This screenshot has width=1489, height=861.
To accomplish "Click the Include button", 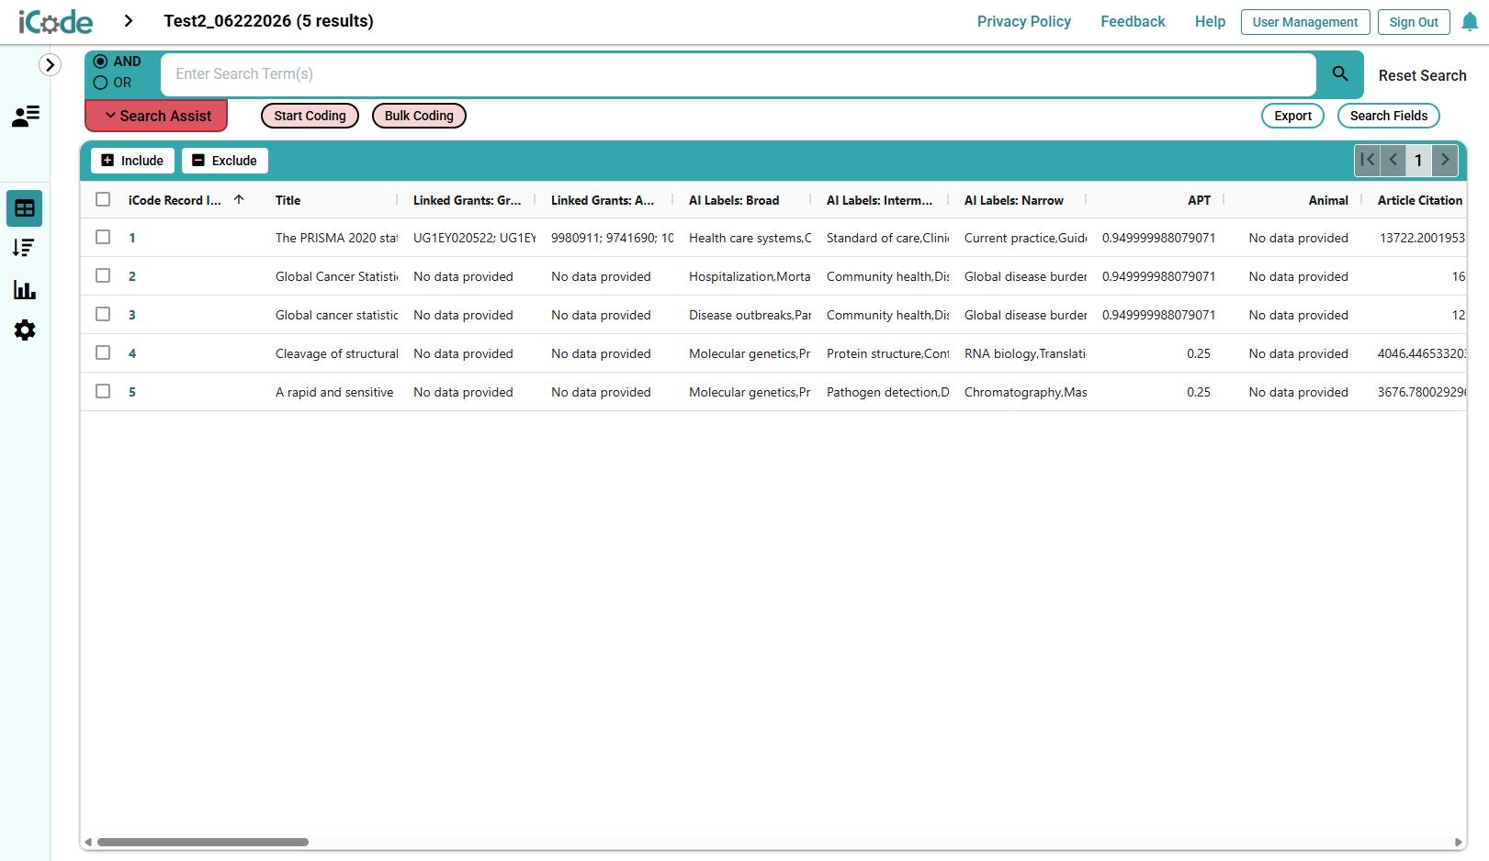I will pyautogui.click(x=132, y=161).
